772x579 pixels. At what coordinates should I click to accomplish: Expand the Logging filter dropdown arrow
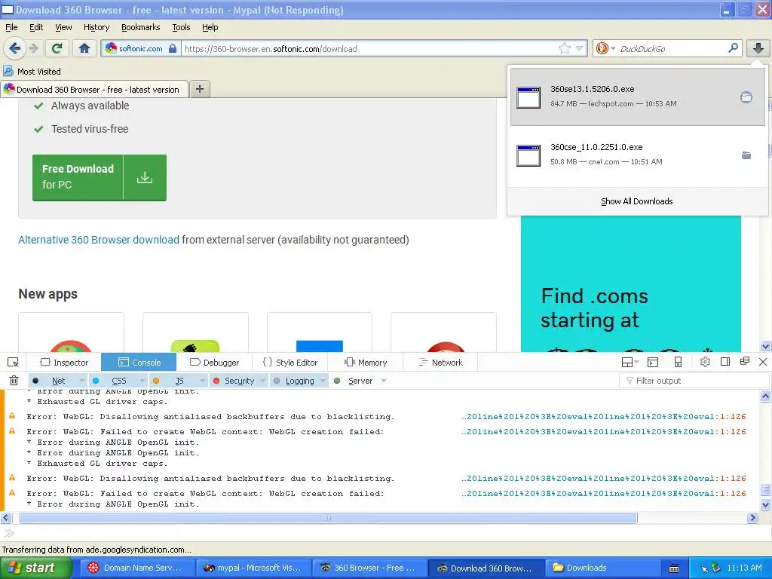pos(323,381)
